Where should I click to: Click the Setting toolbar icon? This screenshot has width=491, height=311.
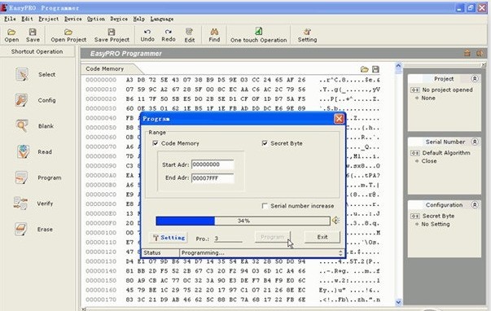(x=307, y=32)
